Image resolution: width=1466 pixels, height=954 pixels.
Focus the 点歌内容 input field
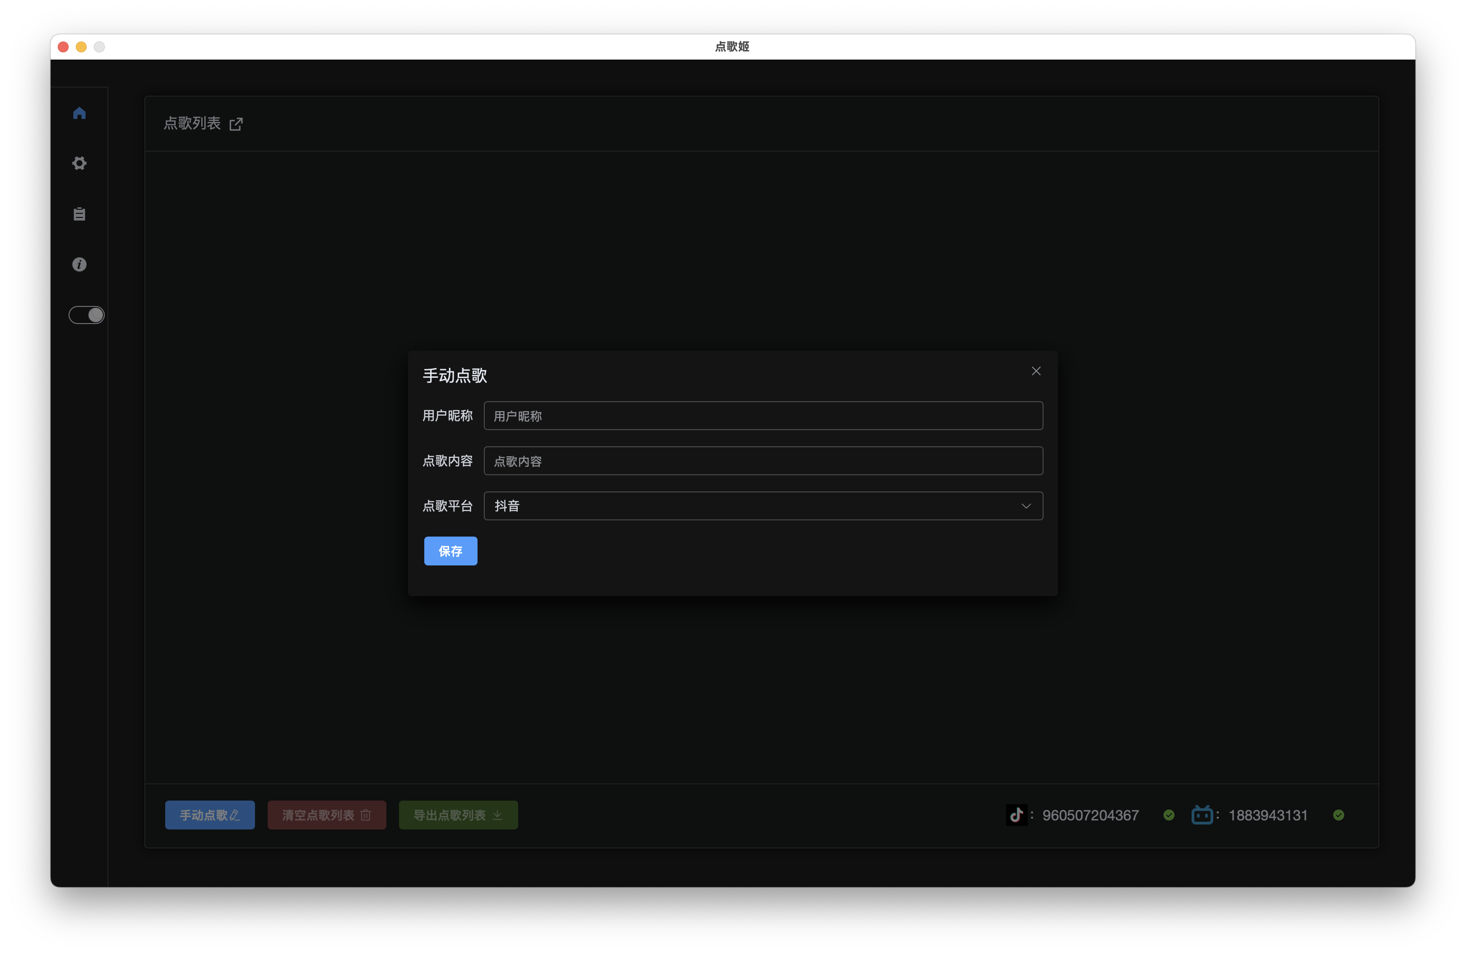click(x=763, y=461)
